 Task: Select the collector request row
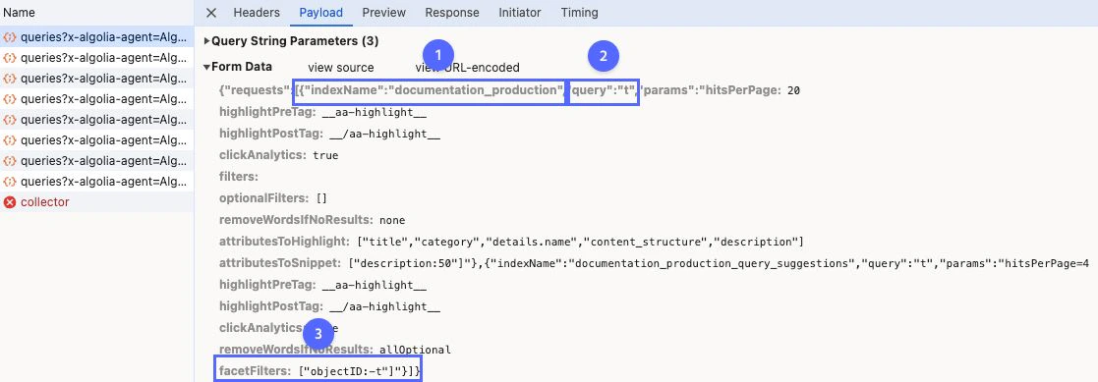[x=96, y=202]
